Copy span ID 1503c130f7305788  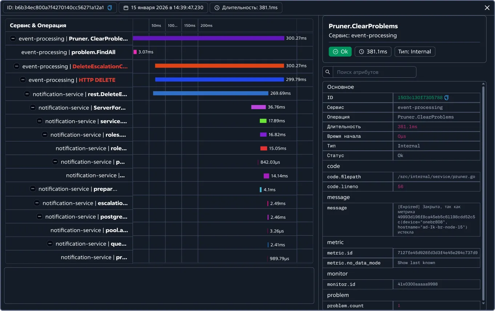tap(447, 97)
